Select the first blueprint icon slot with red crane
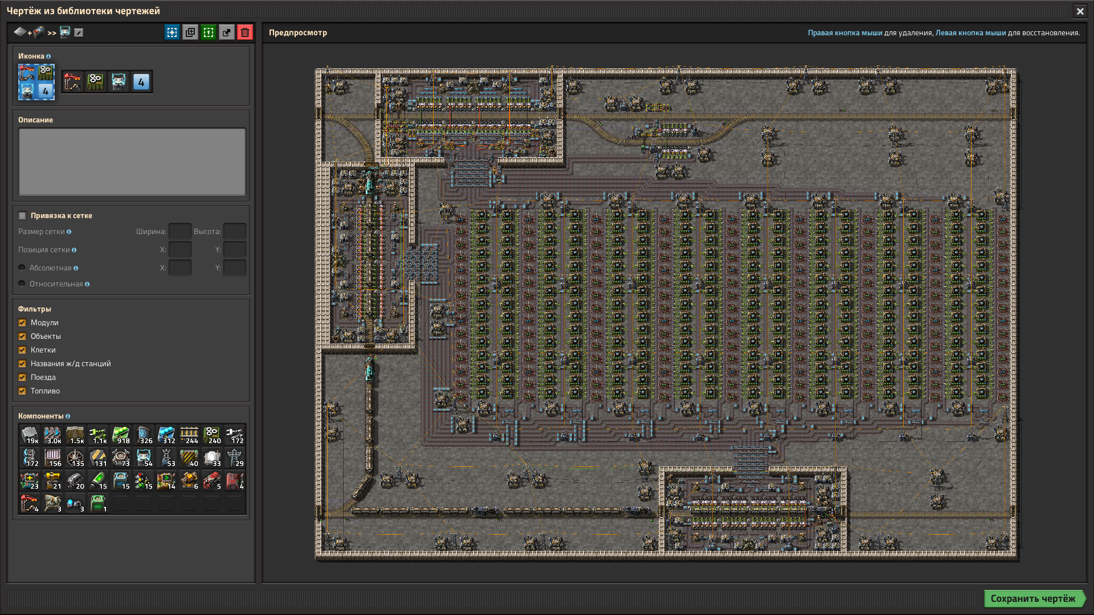 click(73, 82)
